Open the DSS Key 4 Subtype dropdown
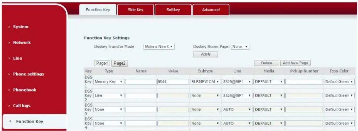358x131 pixels. 205,123
